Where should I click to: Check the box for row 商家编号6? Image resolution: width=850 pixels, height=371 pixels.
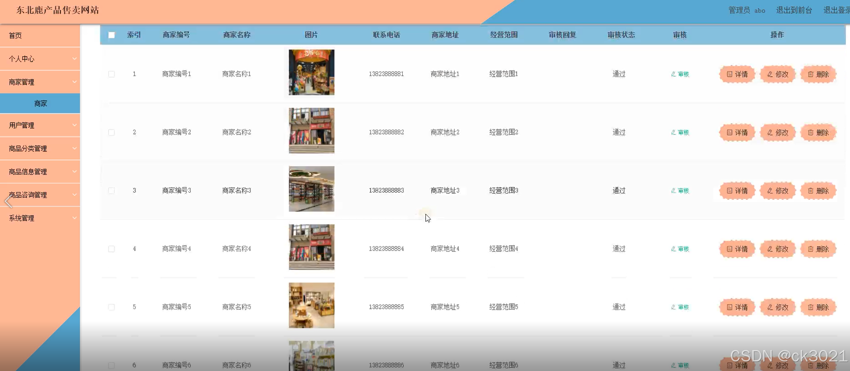(111, 366)
